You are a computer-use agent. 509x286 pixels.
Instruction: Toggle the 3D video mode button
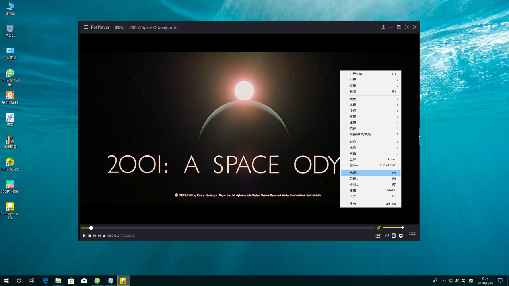point(387,236)
